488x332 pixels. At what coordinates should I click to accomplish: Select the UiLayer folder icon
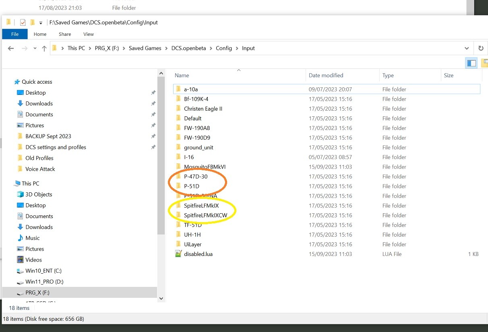(x=178, y=244)
